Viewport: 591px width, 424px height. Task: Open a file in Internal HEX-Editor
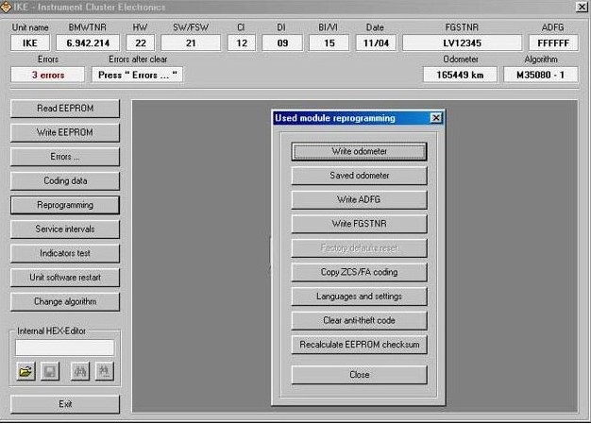[25, 372]
